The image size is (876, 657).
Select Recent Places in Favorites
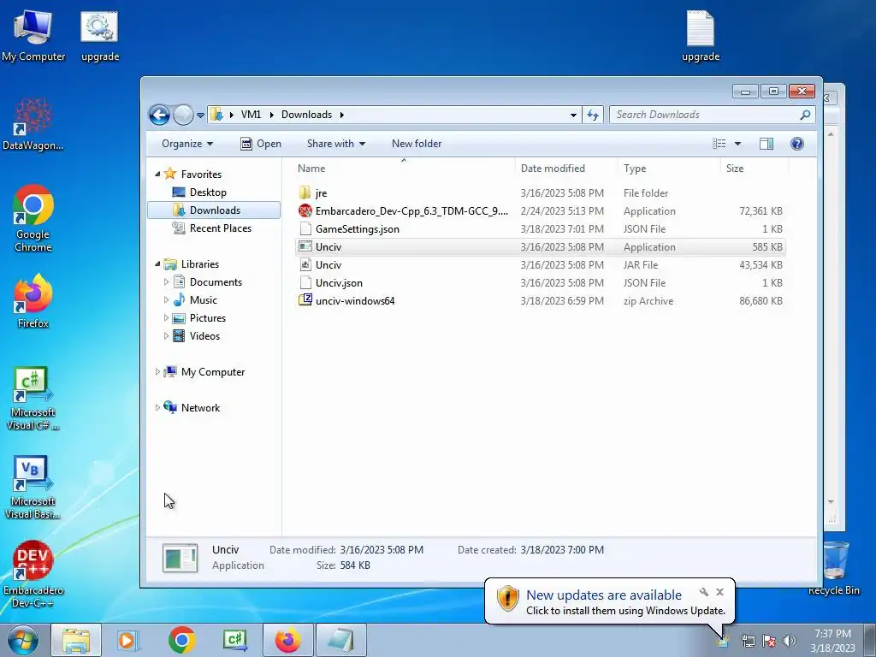coord(220,228)
